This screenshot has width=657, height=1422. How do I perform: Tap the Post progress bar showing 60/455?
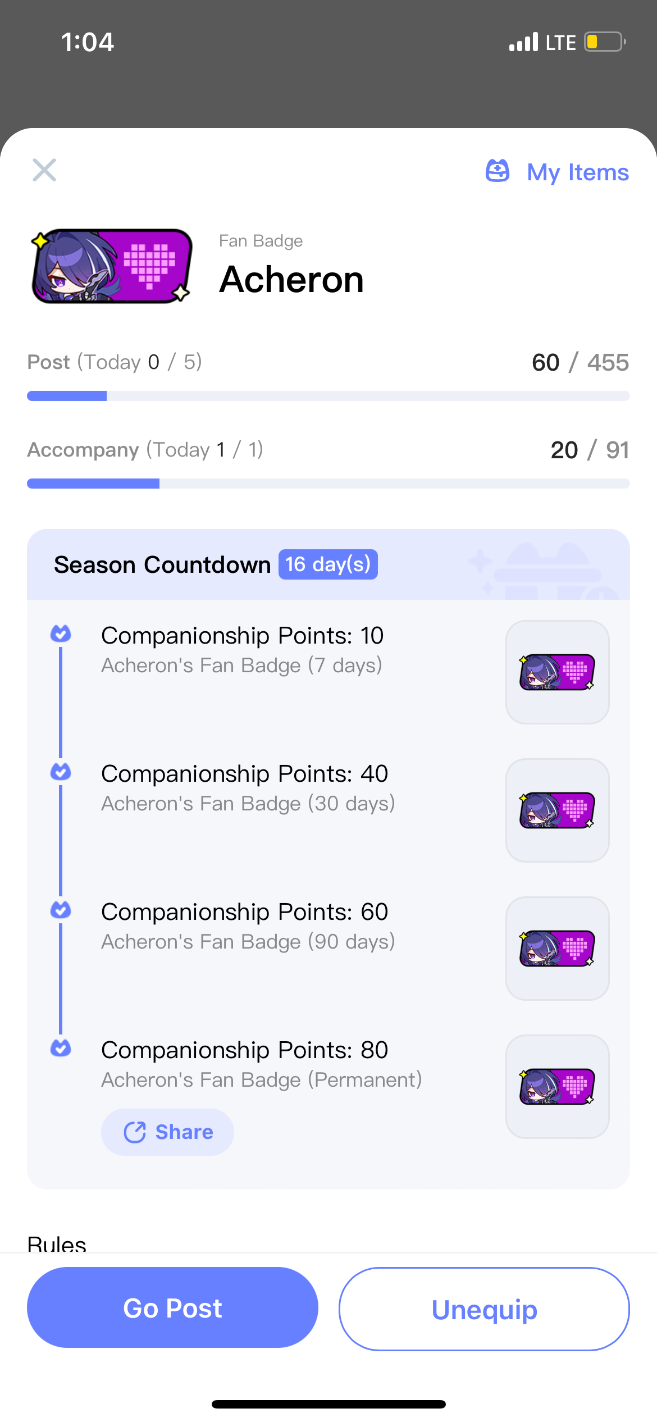[x=328, y=395]
